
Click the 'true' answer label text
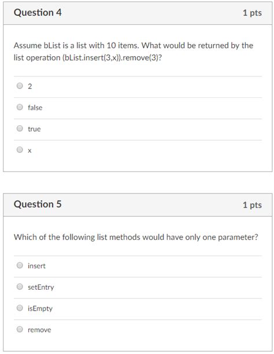[x=34, y=129]
